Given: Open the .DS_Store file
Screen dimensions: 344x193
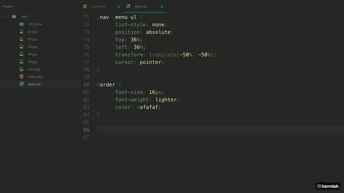Looking at the screenshot, I should (35, 24).
